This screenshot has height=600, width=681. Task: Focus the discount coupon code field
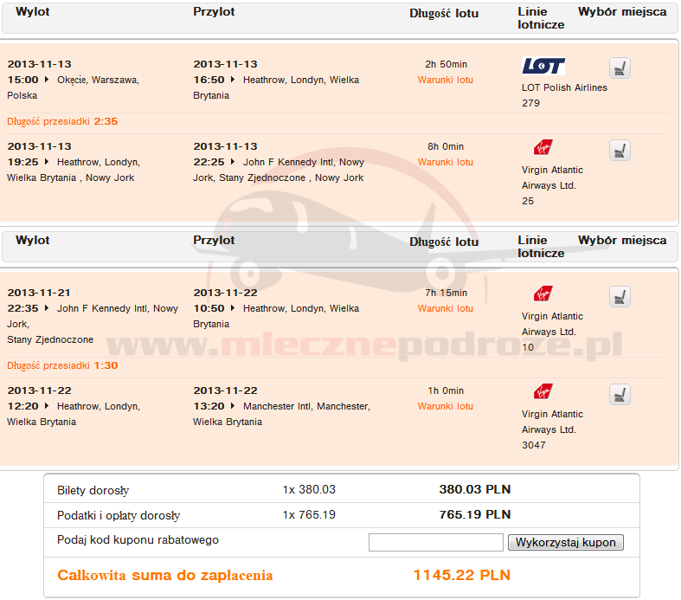435,543
